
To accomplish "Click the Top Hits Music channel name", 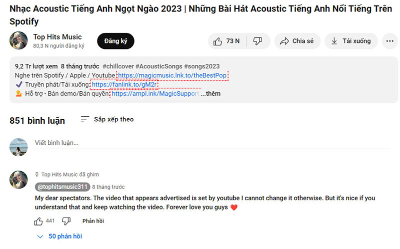I will [x=57, y=37].
